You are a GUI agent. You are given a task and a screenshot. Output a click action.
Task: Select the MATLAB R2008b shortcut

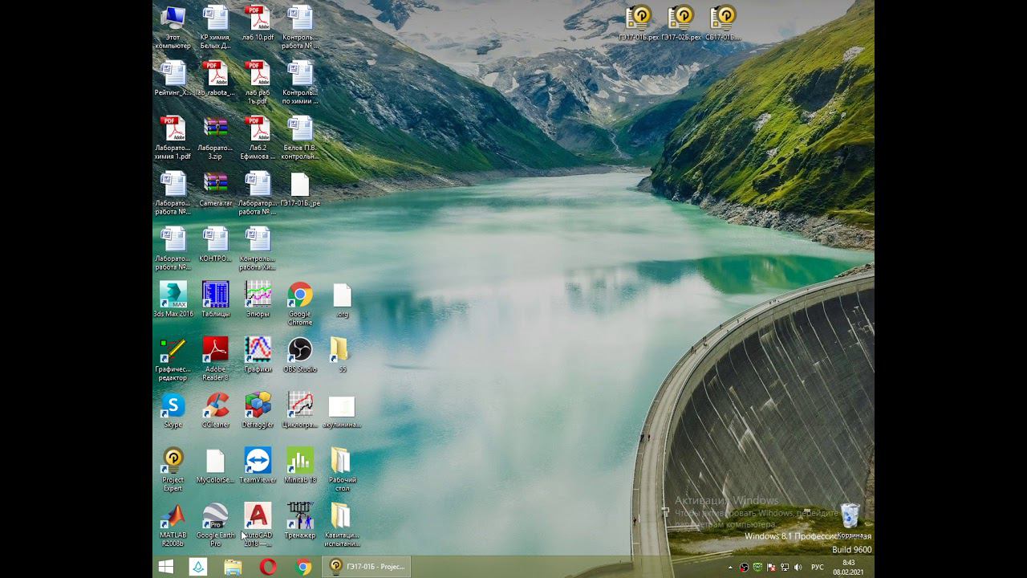[173, 525]
